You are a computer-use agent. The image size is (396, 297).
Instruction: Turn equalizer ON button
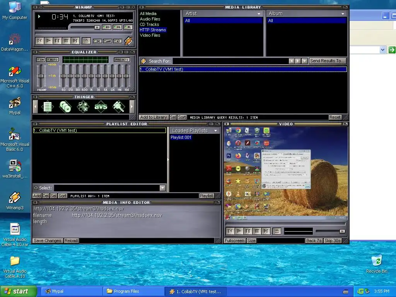(41, 60)
